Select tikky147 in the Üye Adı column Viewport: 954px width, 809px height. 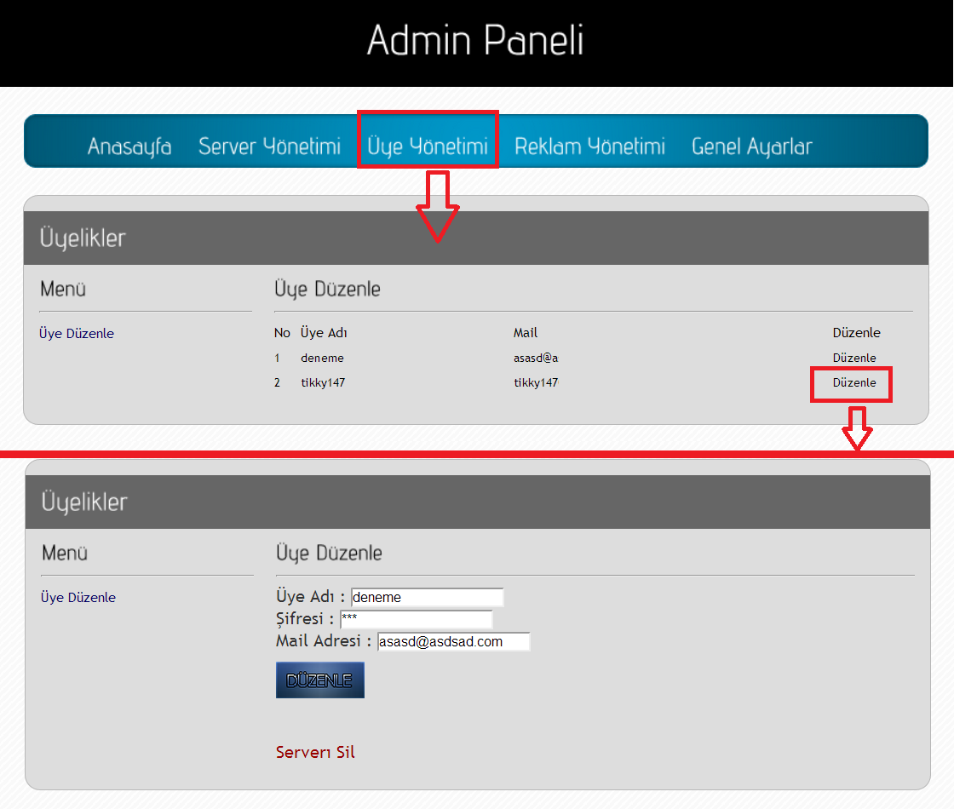click(323, 383)
